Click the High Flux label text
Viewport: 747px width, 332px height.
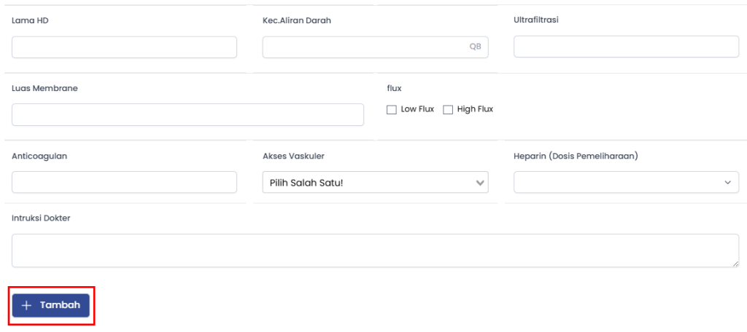pos(475,109)
